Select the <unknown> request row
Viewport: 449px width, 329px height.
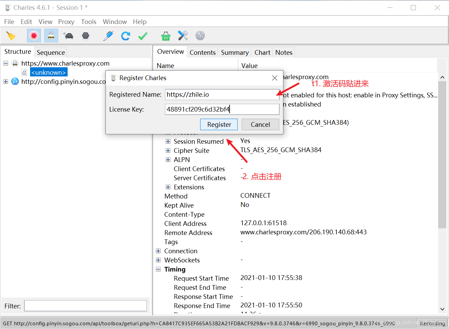(x=49, y=72)
